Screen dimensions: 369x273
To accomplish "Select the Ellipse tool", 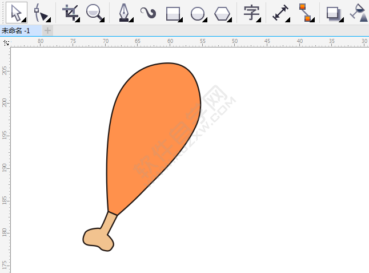I will [x=198, y=14].
